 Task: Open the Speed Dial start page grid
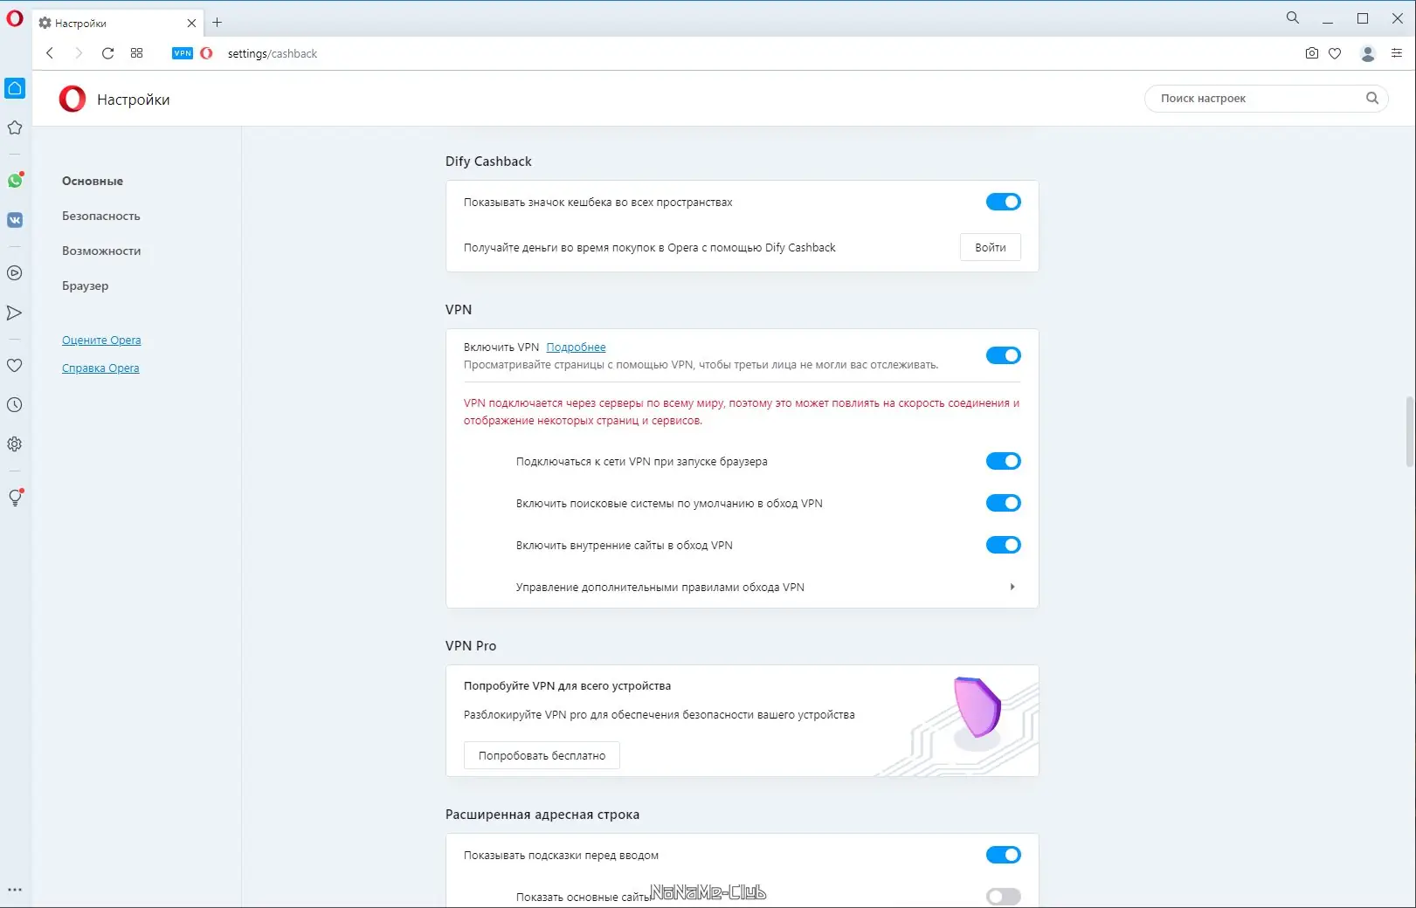[x=136, y=53]
